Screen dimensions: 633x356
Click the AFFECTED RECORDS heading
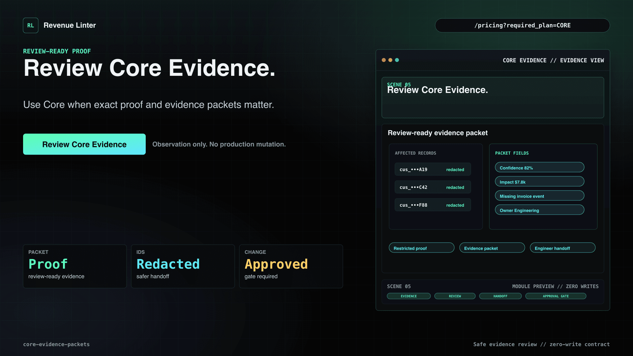pyautogui.click(x=415, y=153)
